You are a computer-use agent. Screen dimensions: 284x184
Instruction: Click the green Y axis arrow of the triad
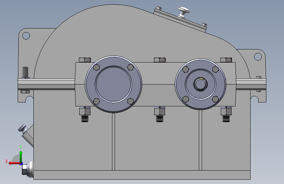click(21, 157)
